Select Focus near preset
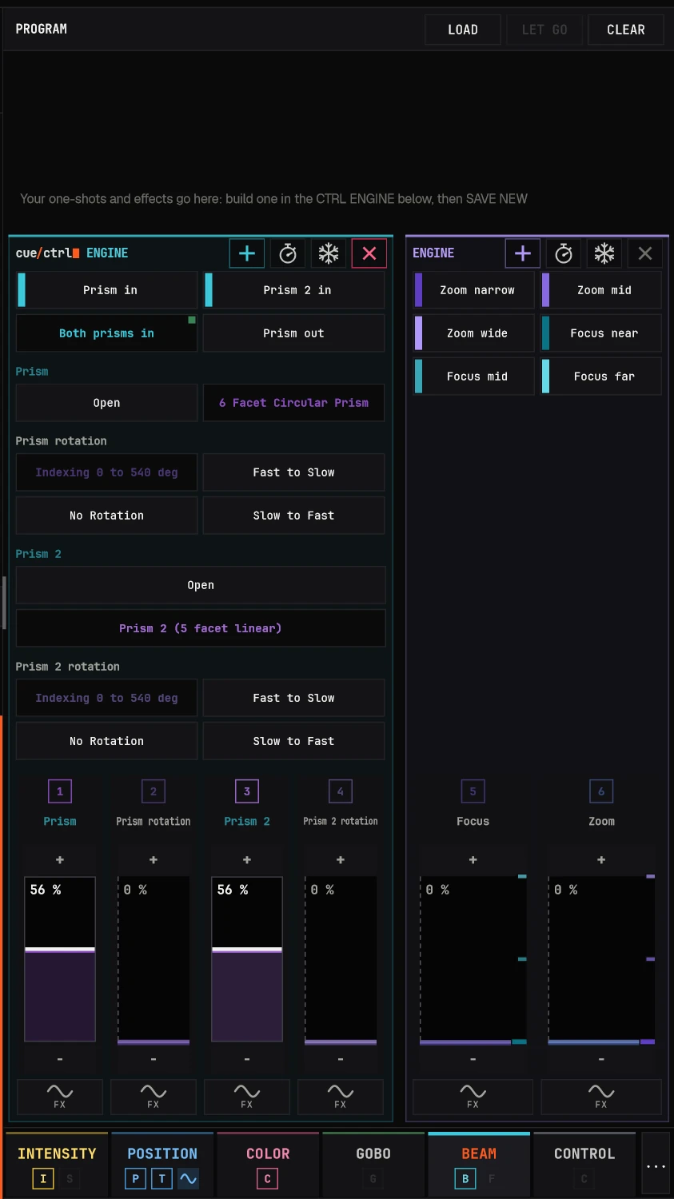The height and width of the screenshot is (1199, 674). tap(601, 333)
